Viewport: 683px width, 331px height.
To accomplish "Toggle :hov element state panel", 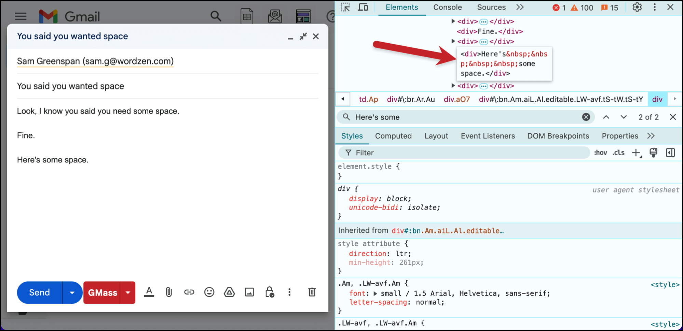I will (x=600, y=153).
